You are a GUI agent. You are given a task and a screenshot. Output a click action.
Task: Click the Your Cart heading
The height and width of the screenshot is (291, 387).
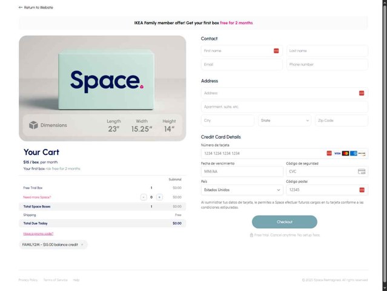(x=41, y=152)
